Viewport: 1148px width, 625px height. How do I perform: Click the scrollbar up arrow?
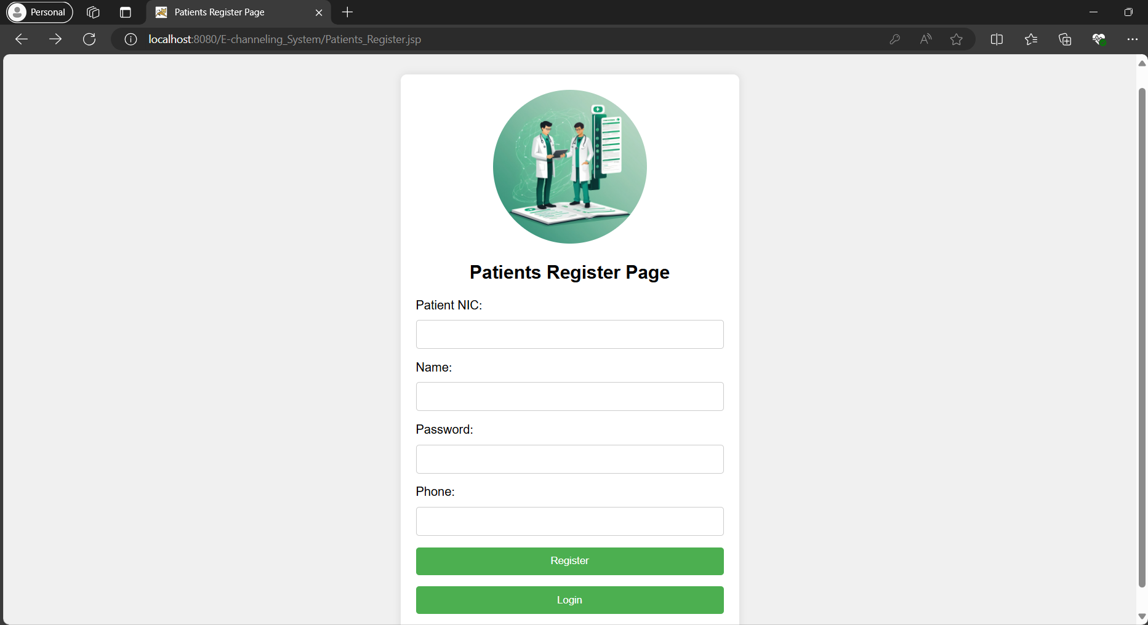[x=1142, y=63]
